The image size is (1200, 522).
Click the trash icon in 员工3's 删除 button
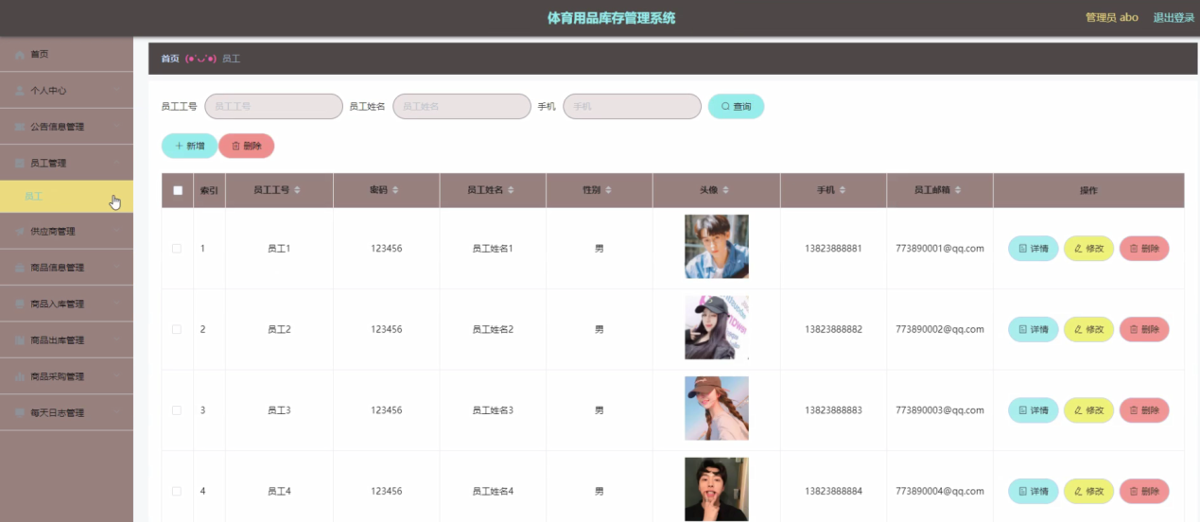coord(1134,410)
